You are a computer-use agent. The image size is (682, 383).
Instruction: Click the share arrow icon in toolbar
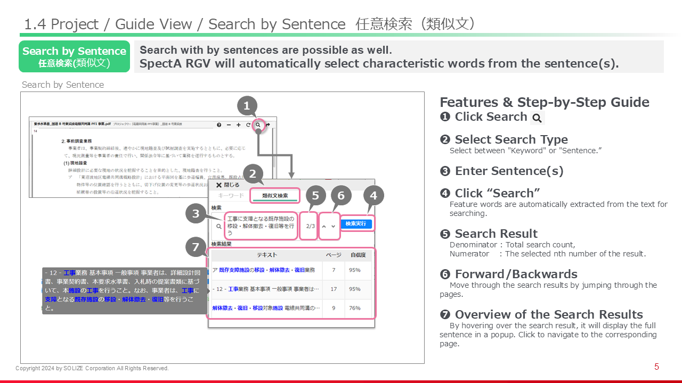(x=267, y=125)
